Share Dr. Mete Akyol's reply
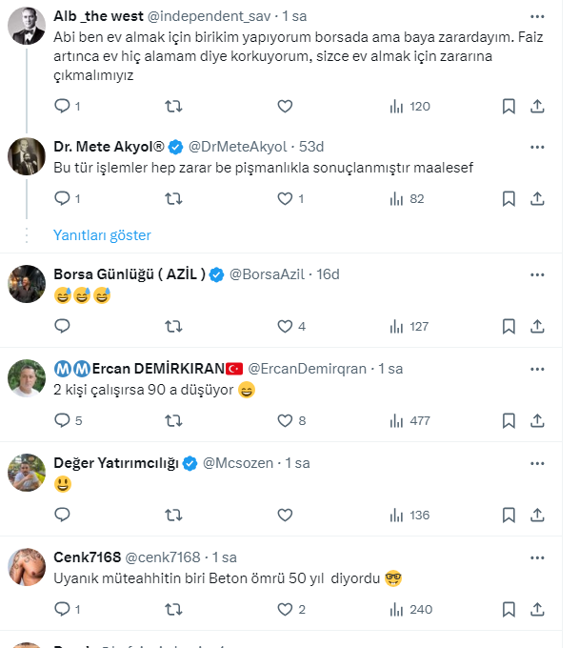 click(x=537, y=198)
